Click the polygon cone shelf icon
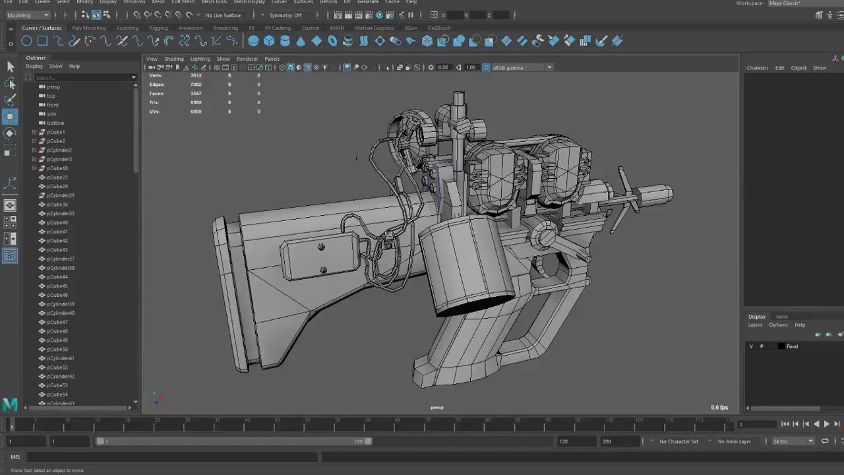This screenshot has height=475, width=844. 301,41
